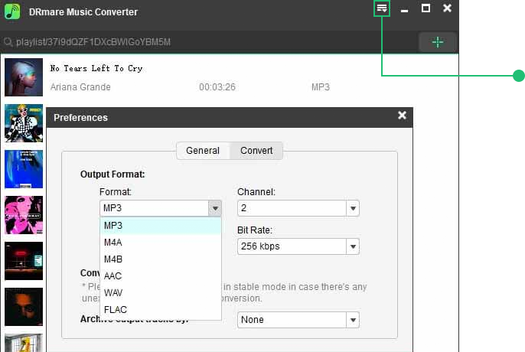Choose AAC from format list
Image resolution: width=525 pixels, height=352 pixels.
(161, 276)
